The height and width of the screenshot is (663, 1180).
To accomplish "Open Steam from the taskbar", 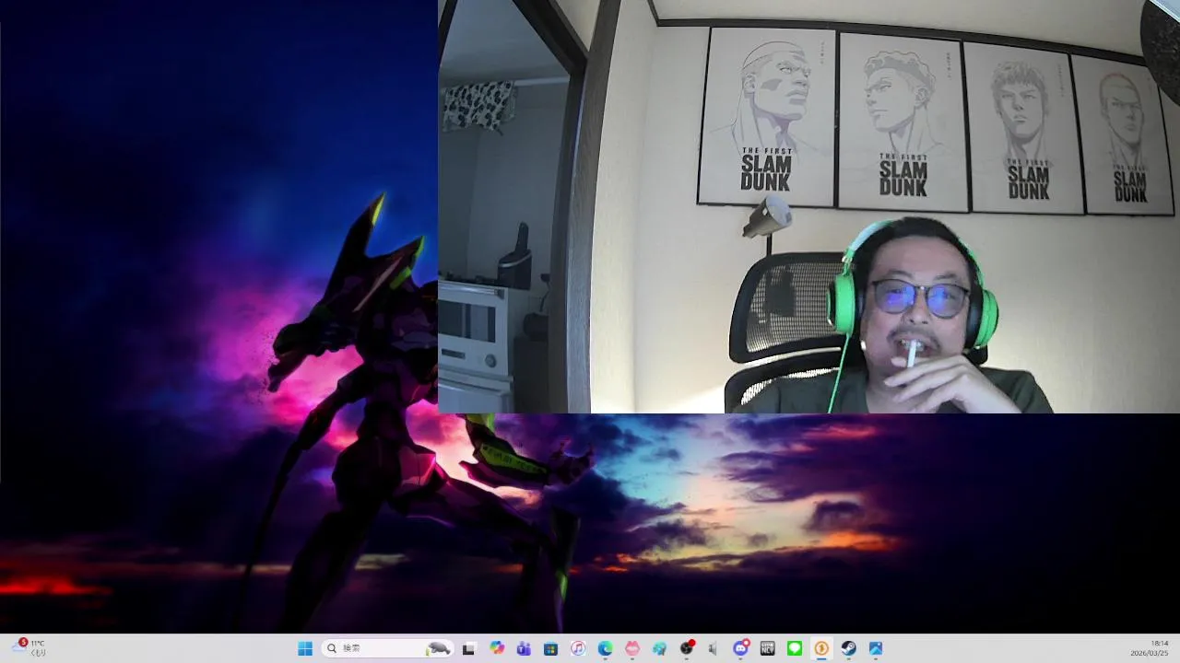I will [848, 648].
